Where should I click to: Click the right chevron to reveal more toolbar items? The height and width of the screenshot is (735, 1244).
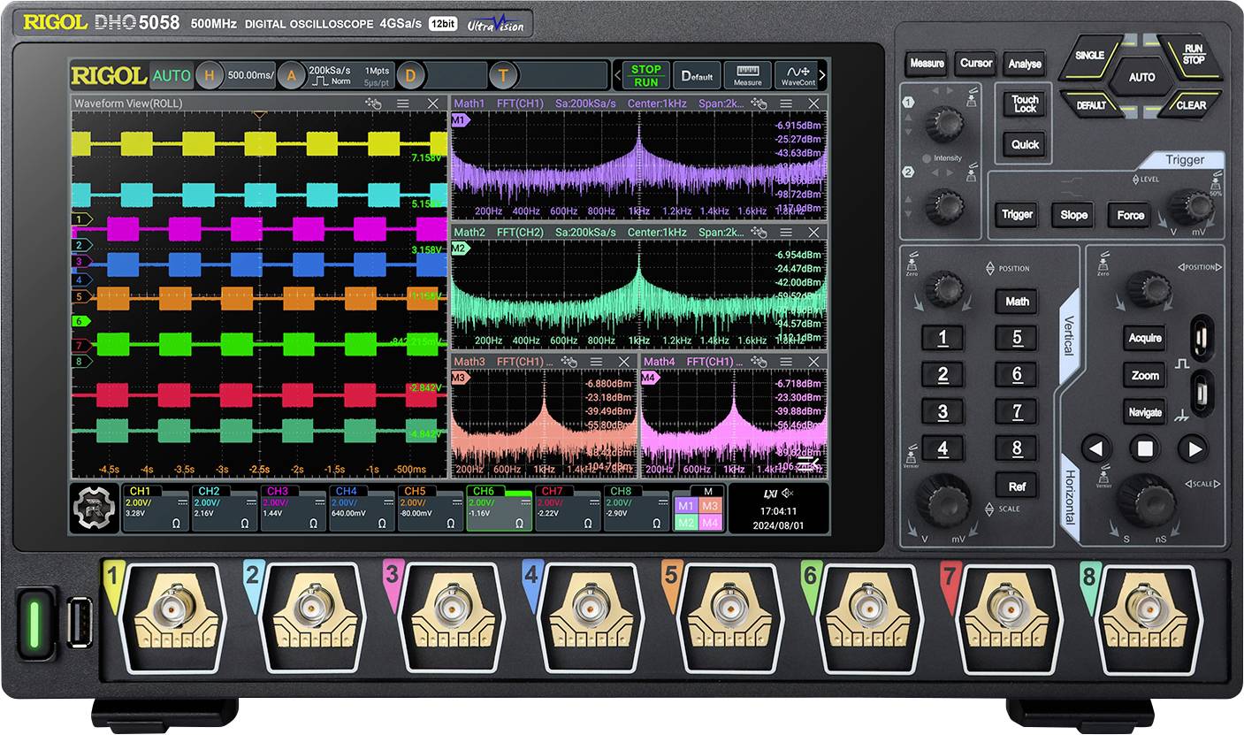(824, 75)
